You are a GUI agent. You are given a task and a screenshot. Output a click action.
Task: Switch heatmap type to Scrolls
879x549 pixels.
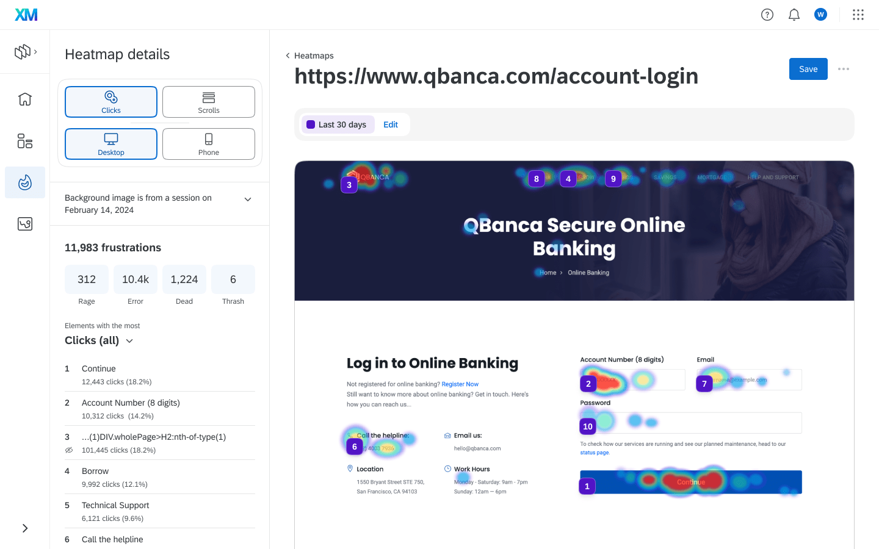209,102
